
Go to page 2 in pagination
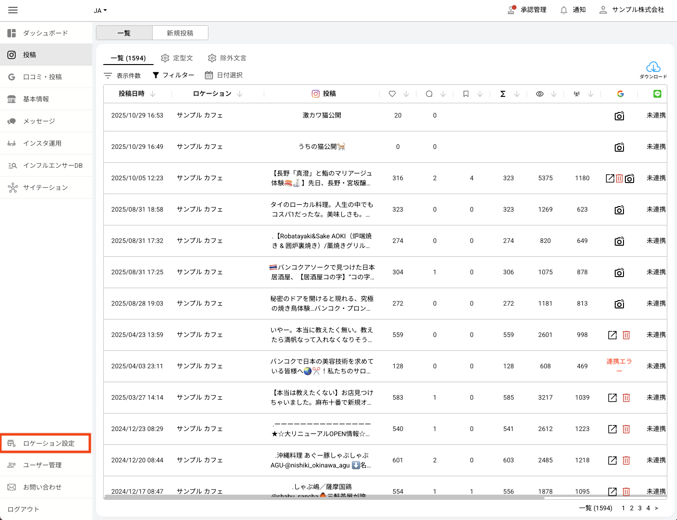point(631,508)
